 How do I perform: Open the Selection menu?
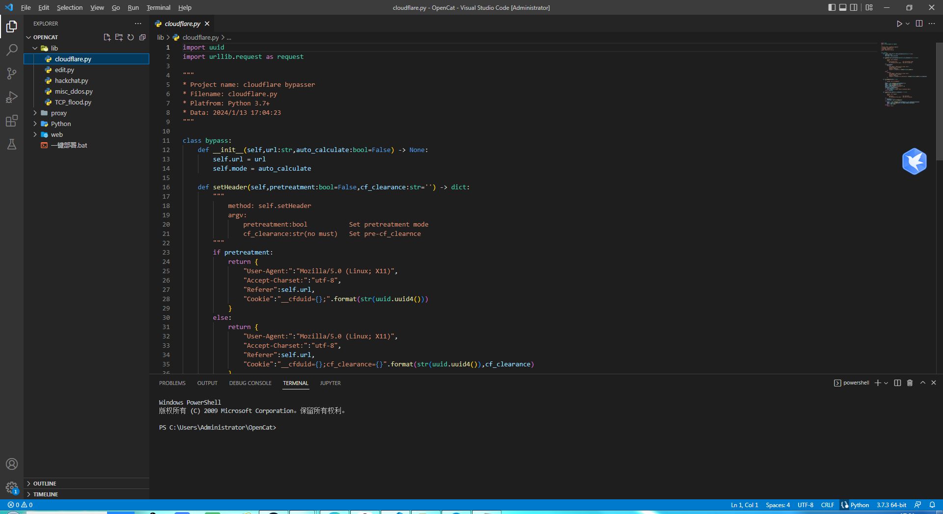pyautogui.click(x=70, y=7)
